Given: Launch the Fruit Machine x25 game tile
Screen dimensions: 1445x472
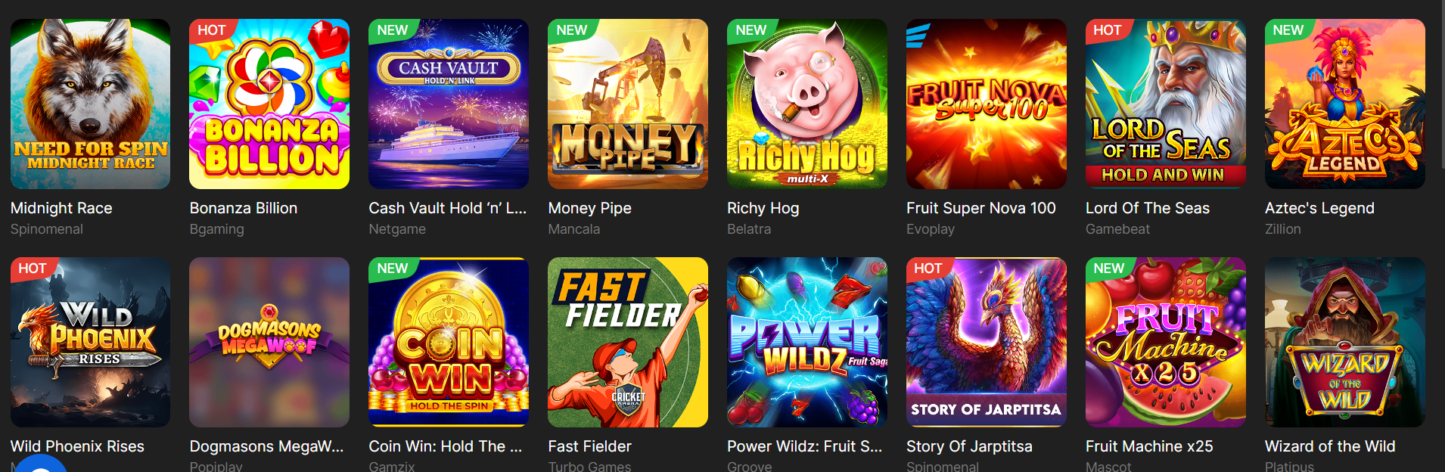Looking at the screenshot, I should 1166,342.
